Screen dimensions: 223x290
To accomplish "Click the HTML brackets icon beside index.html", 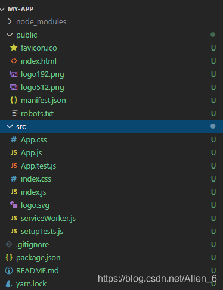I will [x=14, y=61].
